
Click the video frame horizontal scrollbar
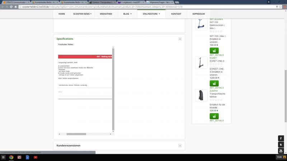click(x=76, y=134)
